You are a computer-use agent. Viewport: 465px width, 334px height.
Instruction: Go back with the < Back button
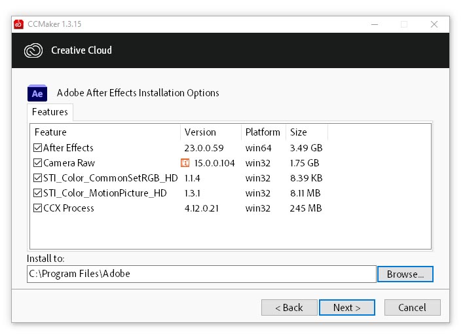(x=289, y=307)
